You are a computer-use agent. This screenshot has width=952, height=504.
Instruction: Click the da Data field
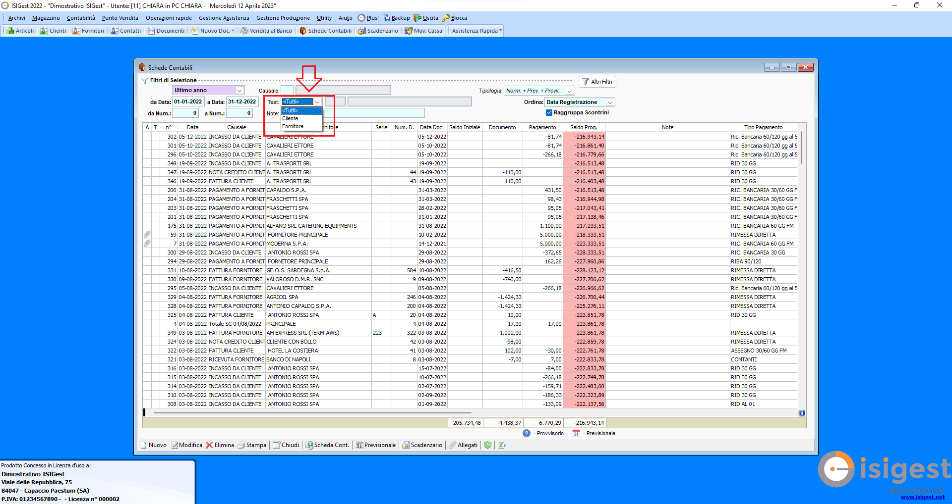[188, 102]
